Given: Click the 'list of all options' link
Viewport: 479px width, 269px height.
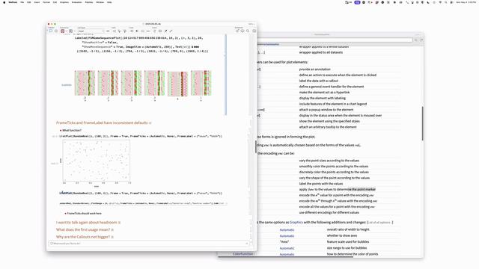Looking at the screenshot, I should click(379, 223).
